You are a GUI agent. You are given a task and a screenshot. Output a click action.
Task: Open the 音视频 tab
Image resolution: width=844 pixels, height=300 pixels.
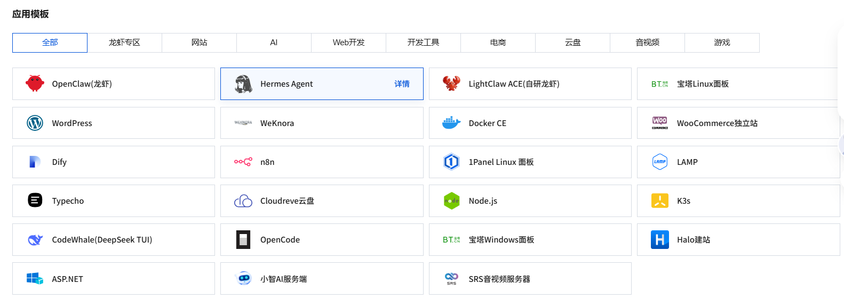(647, 43)
